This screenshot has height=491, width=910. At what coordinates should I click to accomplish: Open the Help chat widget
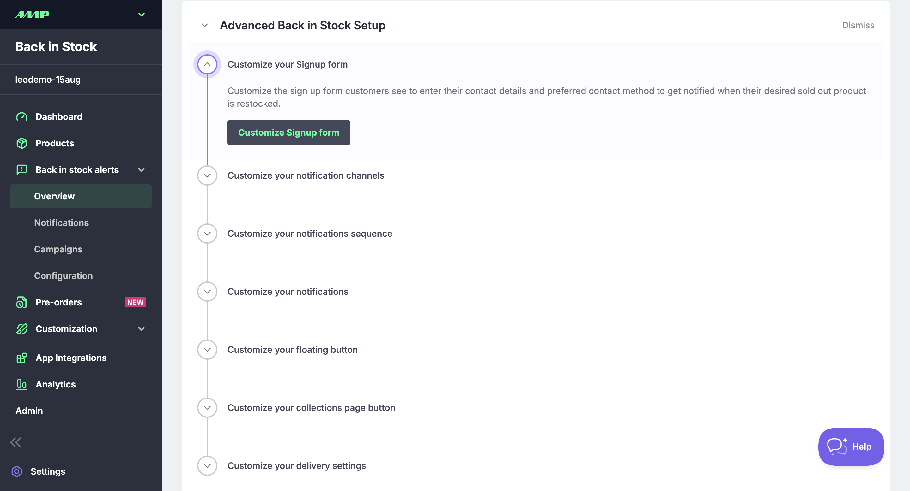click(x=851, y=447)
